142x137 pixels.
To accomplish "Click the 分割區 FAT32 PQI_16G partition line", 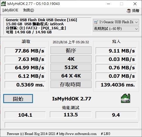I will pos(36,28).
